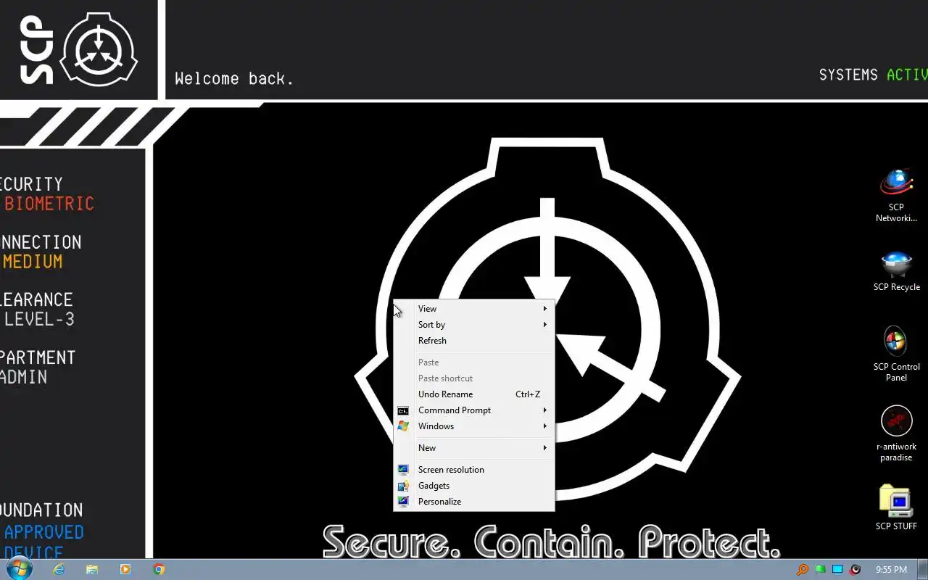Click the Show desktop button
The image size is (928, 580).
[923, 570]
